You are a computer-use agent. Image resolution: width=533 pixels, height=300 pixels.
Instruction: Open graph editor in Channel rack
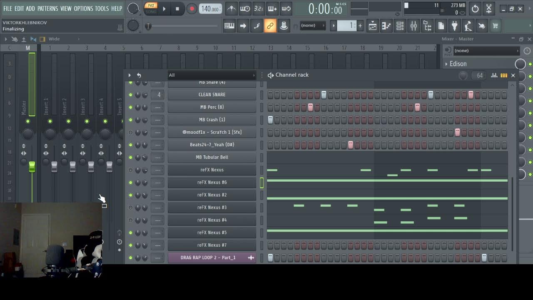click(x=494, y=75)
